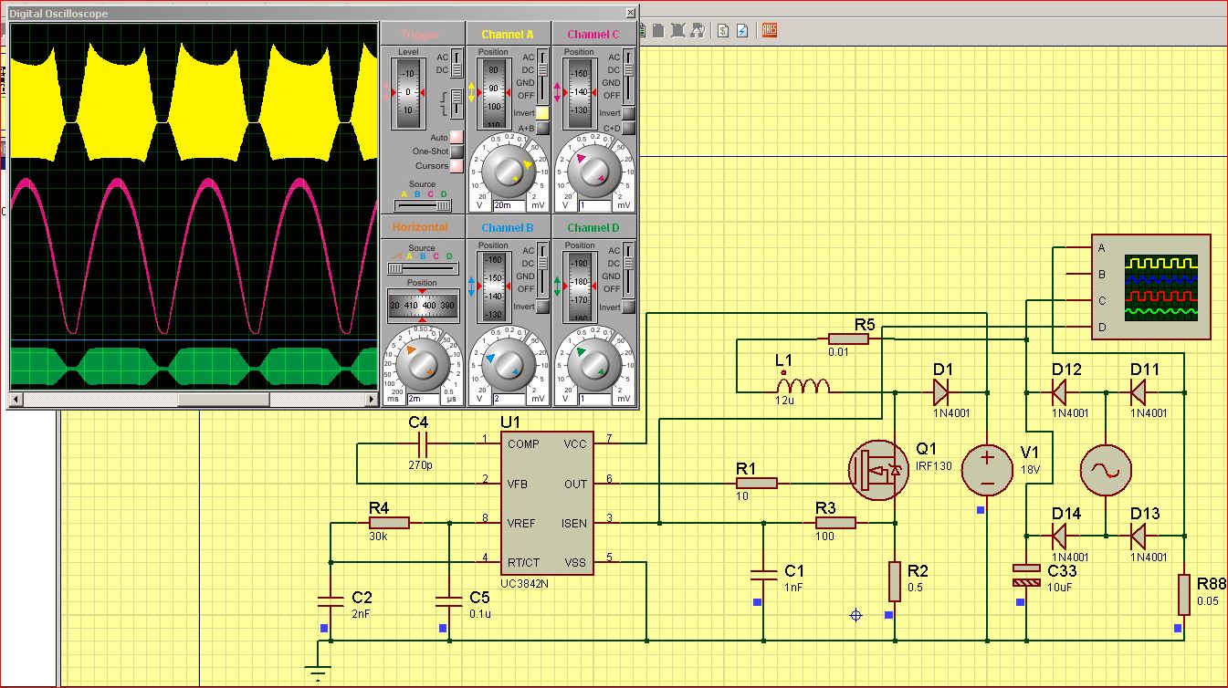Toggle the Cursors button in Trigger panel
This screenshot has width=1228, height=688.
(457, 166)
